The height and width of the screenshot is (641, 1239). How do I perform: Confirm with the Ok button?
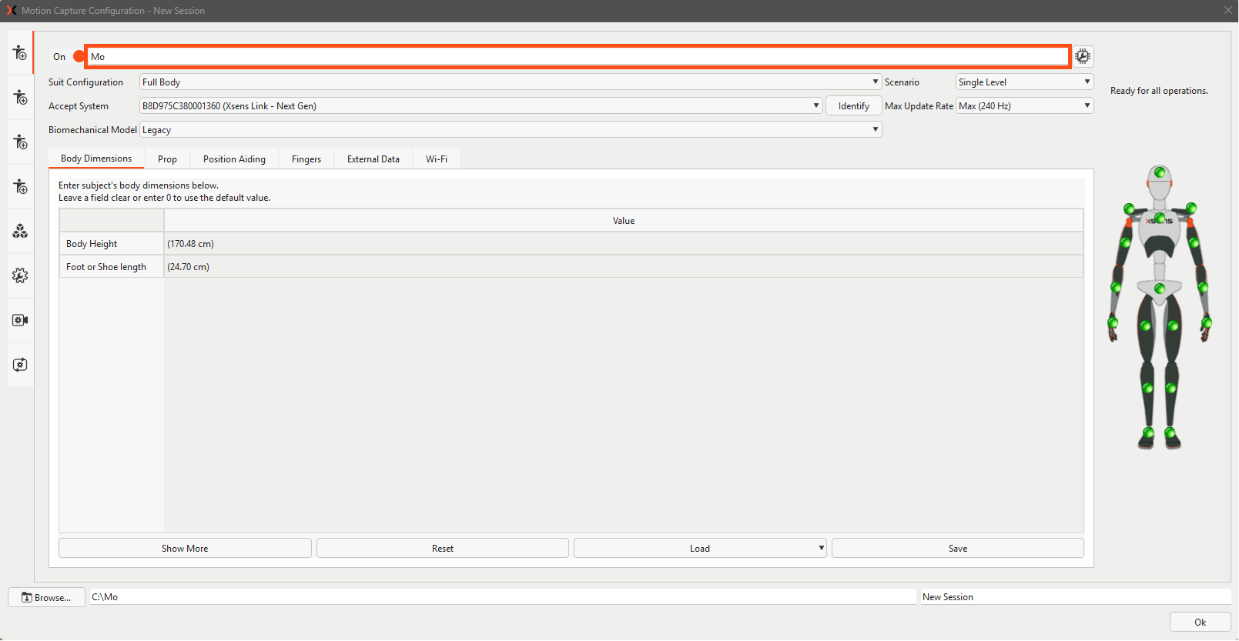(1200, 623)
